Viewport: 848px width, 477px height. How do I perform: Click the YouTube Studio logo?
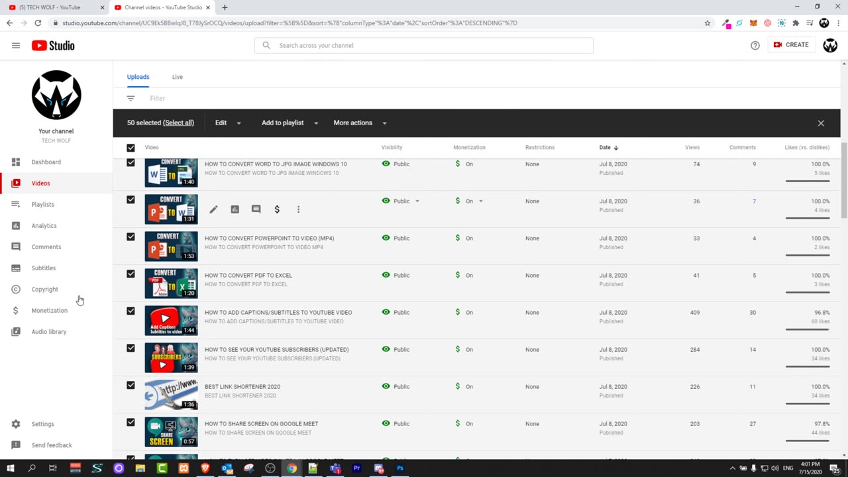coord(53,46)
